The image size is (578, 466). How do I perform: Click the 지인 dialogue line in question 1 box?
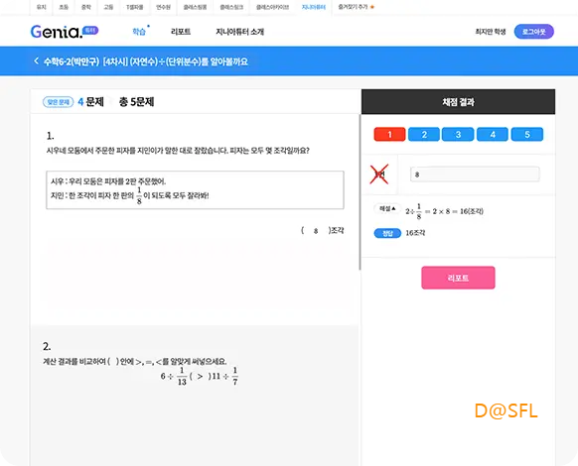tap(130, 196)
